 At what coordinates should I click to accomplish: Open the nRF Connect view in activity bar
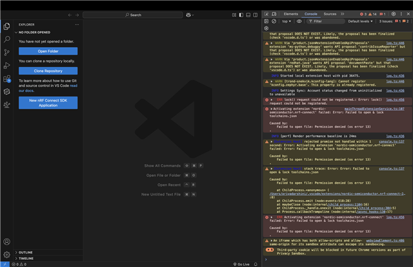pos(7,91)
